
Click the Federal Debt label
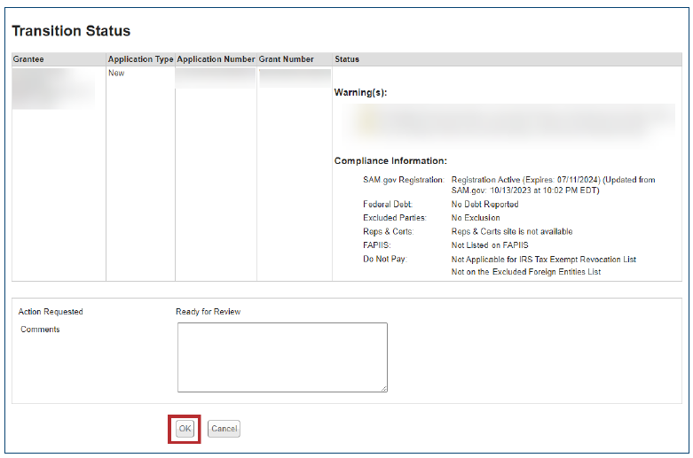pyautogui.click(x=388, y=205)
